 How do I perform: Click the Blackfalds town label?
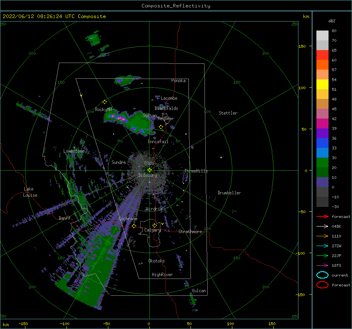[x=166, y=108]
